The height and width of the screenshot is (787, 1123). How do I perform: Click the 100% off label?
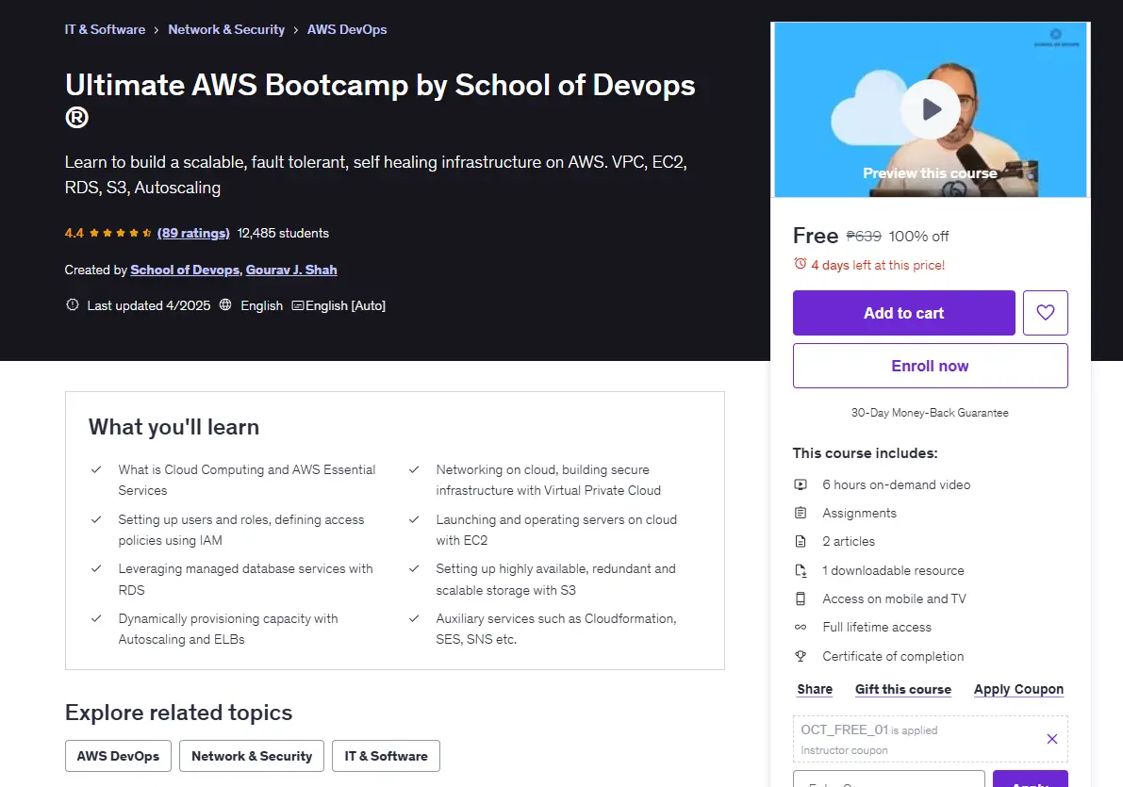pos(919,237)
